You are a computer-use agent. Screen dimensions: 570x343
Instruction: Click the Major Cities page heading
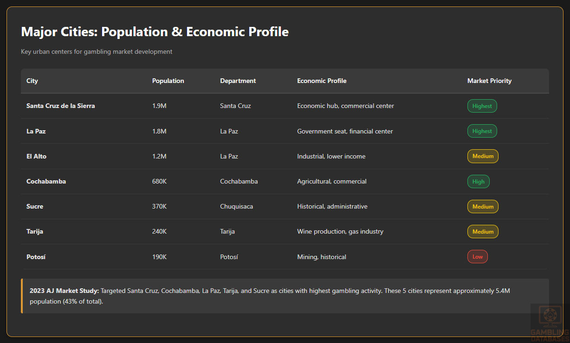[155, 32]
